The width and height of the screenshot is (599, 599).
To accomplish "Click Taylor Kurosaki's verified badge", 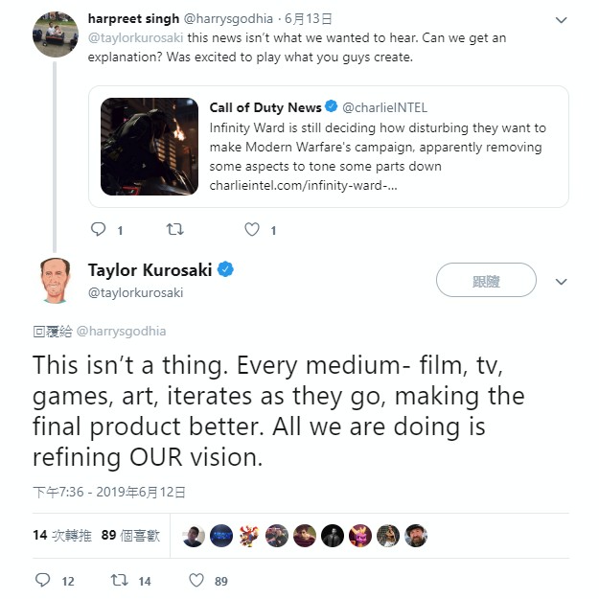I will click(x=226, y=270).
